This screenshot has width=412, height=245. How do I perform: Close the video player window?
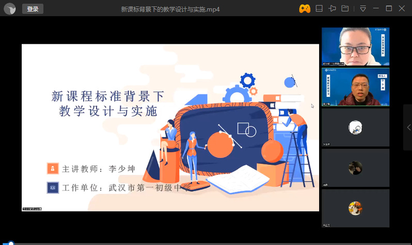pos(402,8)
